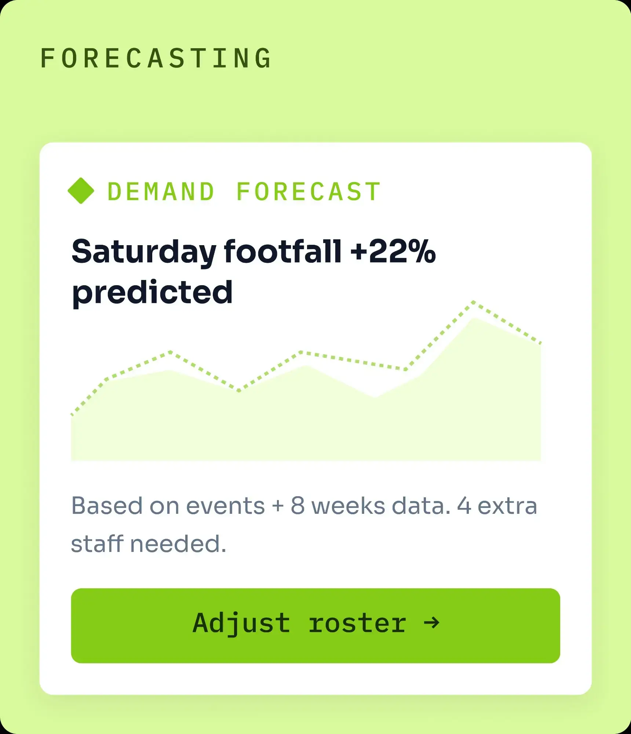The height and width of the screenshot is (734, 631).
Task: Click the lowest dip in dotted forecast line
Action: [239, 390]
